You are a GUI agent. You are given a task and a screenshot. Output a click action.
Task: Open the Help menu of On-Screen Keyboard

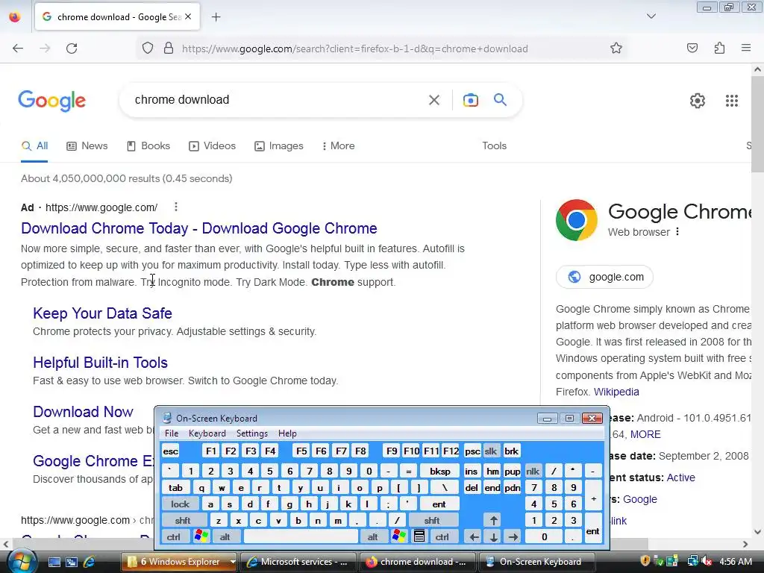[287, 433]
